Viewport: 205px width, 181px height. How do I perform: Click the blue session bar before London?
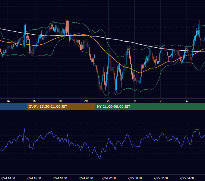coord(14,106)
